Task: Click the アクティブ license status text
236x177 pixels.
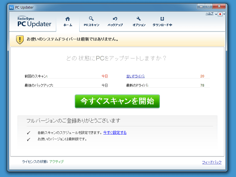Action: coord(56,162)
